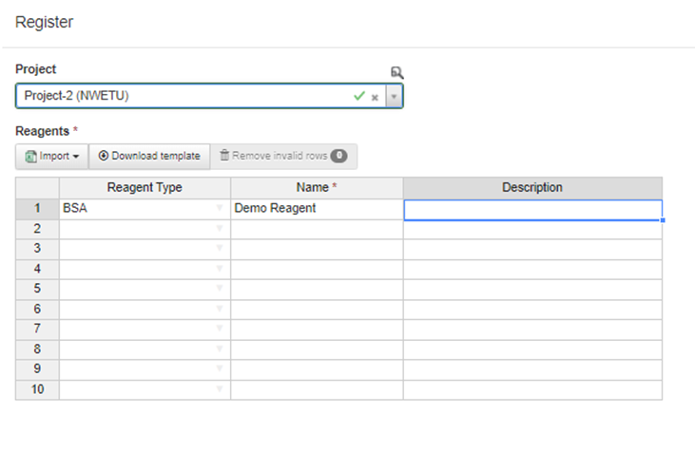695x452 pixels.
Task: Click the green checkmark in Project field
Action: point(358,96)
